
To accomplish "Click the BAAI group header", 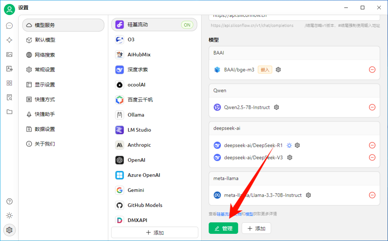I will pyautogui.click(x=294, y=53).
